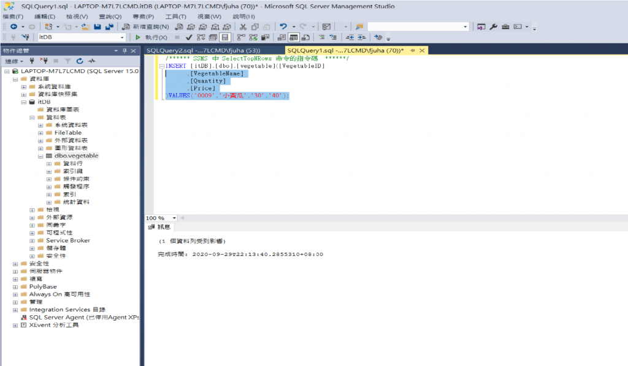Click the DAX query icon

click(x=227, y=27)
